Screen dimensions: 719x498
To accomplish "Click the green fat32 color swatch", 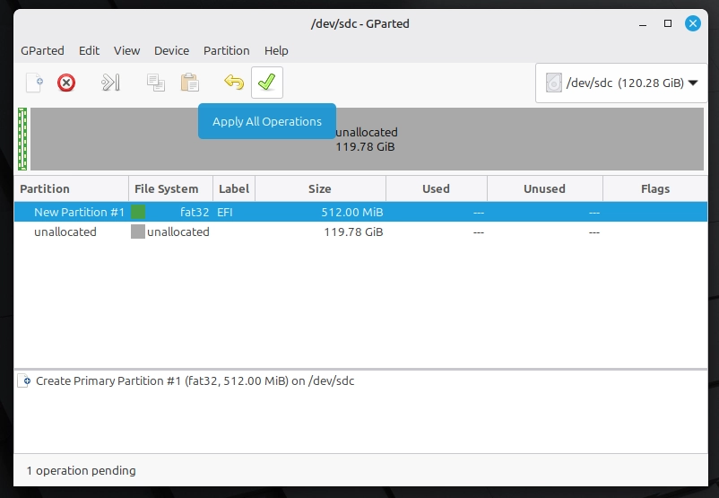I will (138, 212).
